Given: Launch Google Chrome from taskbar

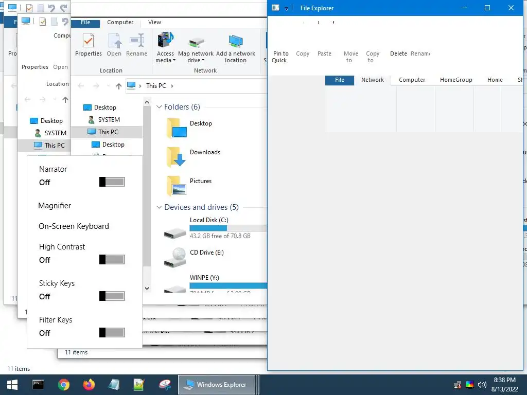Looking at the screenshot, I should 63,385.
